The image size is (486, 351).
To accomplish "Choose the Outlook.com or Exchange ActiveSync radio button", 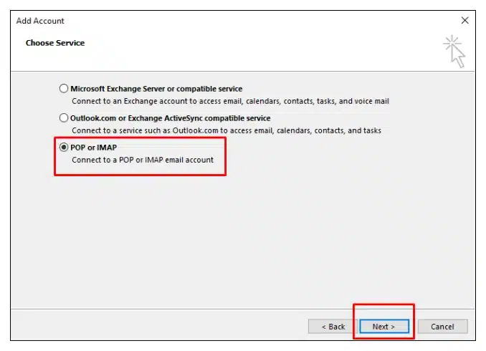I will (x=64, y=118).
